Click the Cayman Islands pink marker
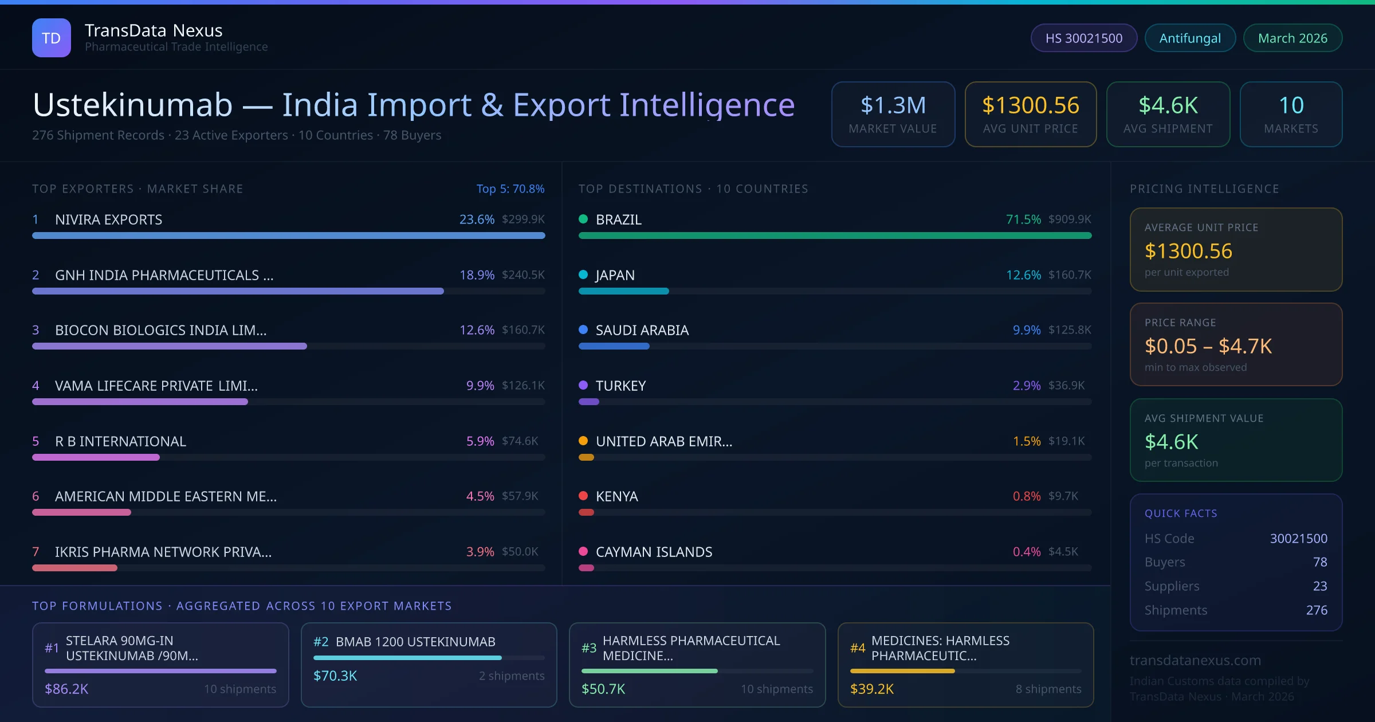The height and width of the screenshot is (722, 1375). point(583,552)
